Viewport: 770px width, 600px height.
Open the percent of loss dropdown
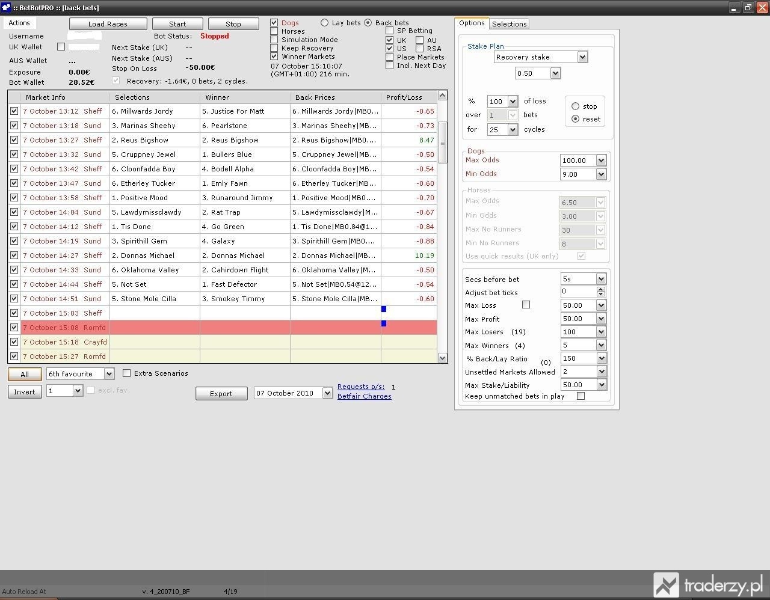tap(513, 101)
